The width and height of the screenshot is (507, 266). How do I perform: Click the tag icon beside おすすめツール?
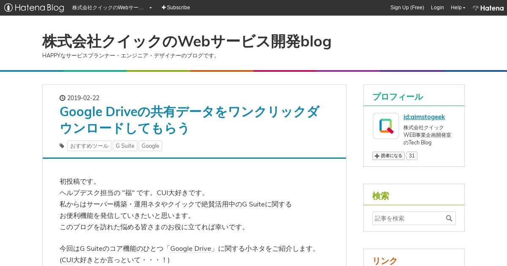(x=62, y=146)
